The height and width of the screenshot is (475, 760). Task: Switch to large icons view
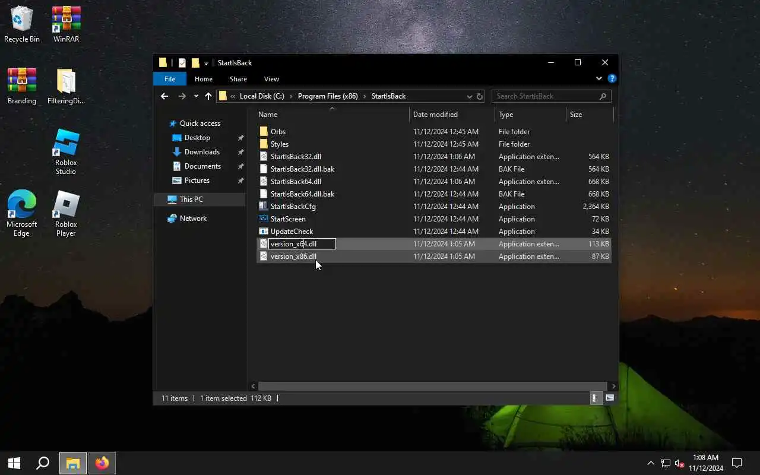[x=609, y=398]
